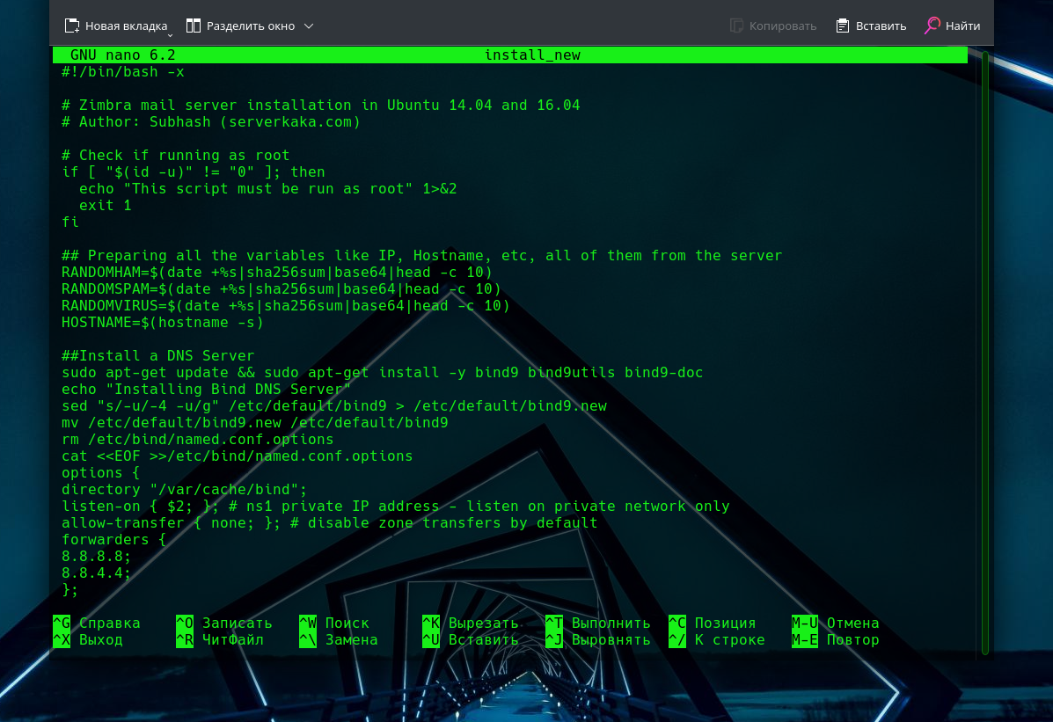Click the ^T Выполнить shortcut

point(598,624)
